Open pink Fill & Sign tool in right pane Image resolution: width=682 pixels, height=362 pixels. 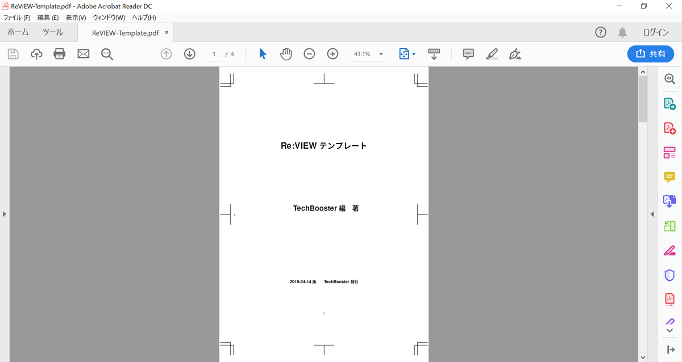[669, 250]
